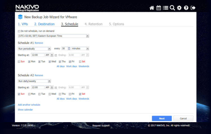211x134 pixels.
Task: Click the 'every' interval field showing 30
Action: (x=65, y=49)
